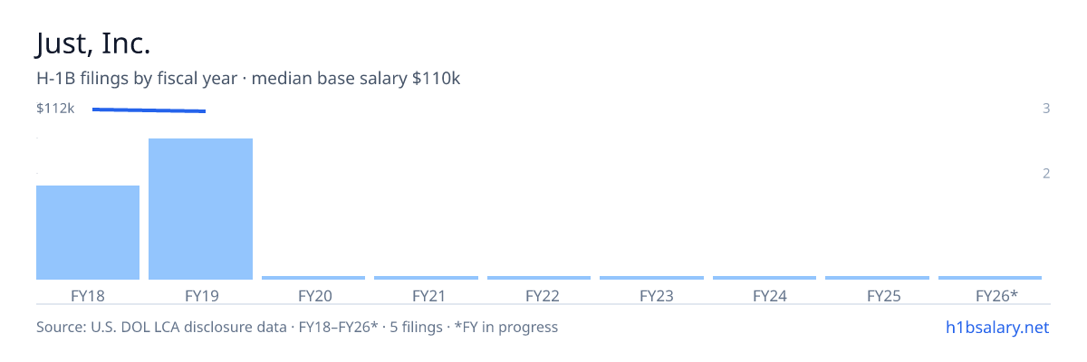Click the H-1B filings subtitle
1087x362 pixels.
(248, 79)
